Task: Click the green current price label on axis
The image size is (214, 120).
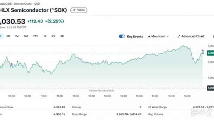Action: coord(210,53)
